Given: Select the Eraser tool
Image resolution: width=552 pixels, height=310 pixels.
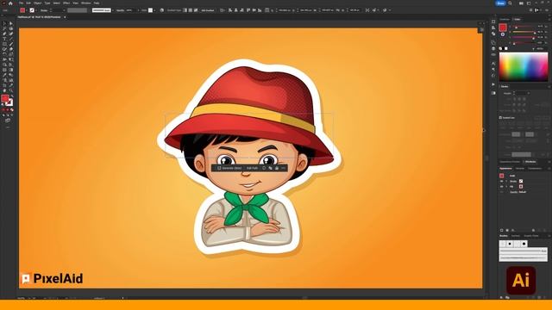Looking at the screenshot, I should point(11,49).
